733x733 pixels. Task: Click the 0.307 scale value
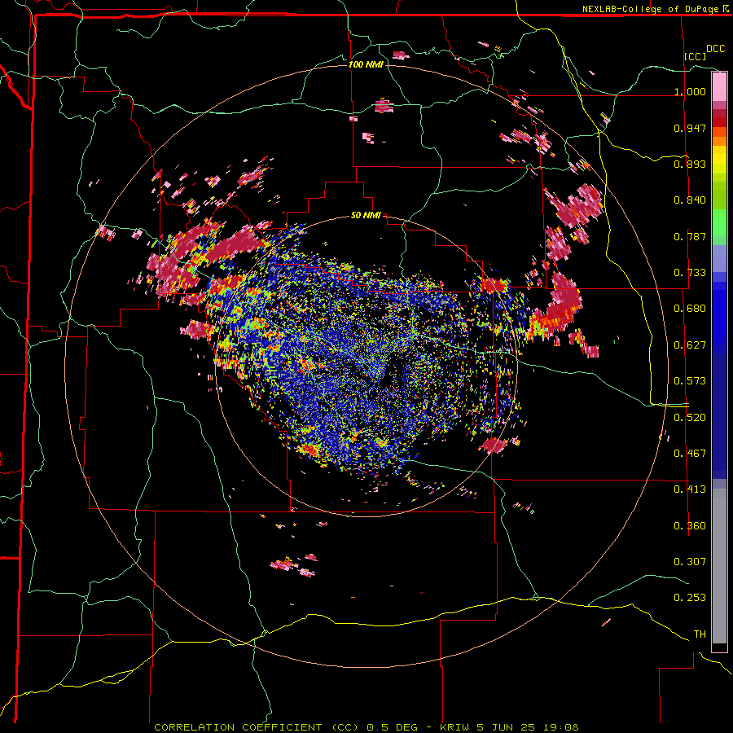click(690, 561)
